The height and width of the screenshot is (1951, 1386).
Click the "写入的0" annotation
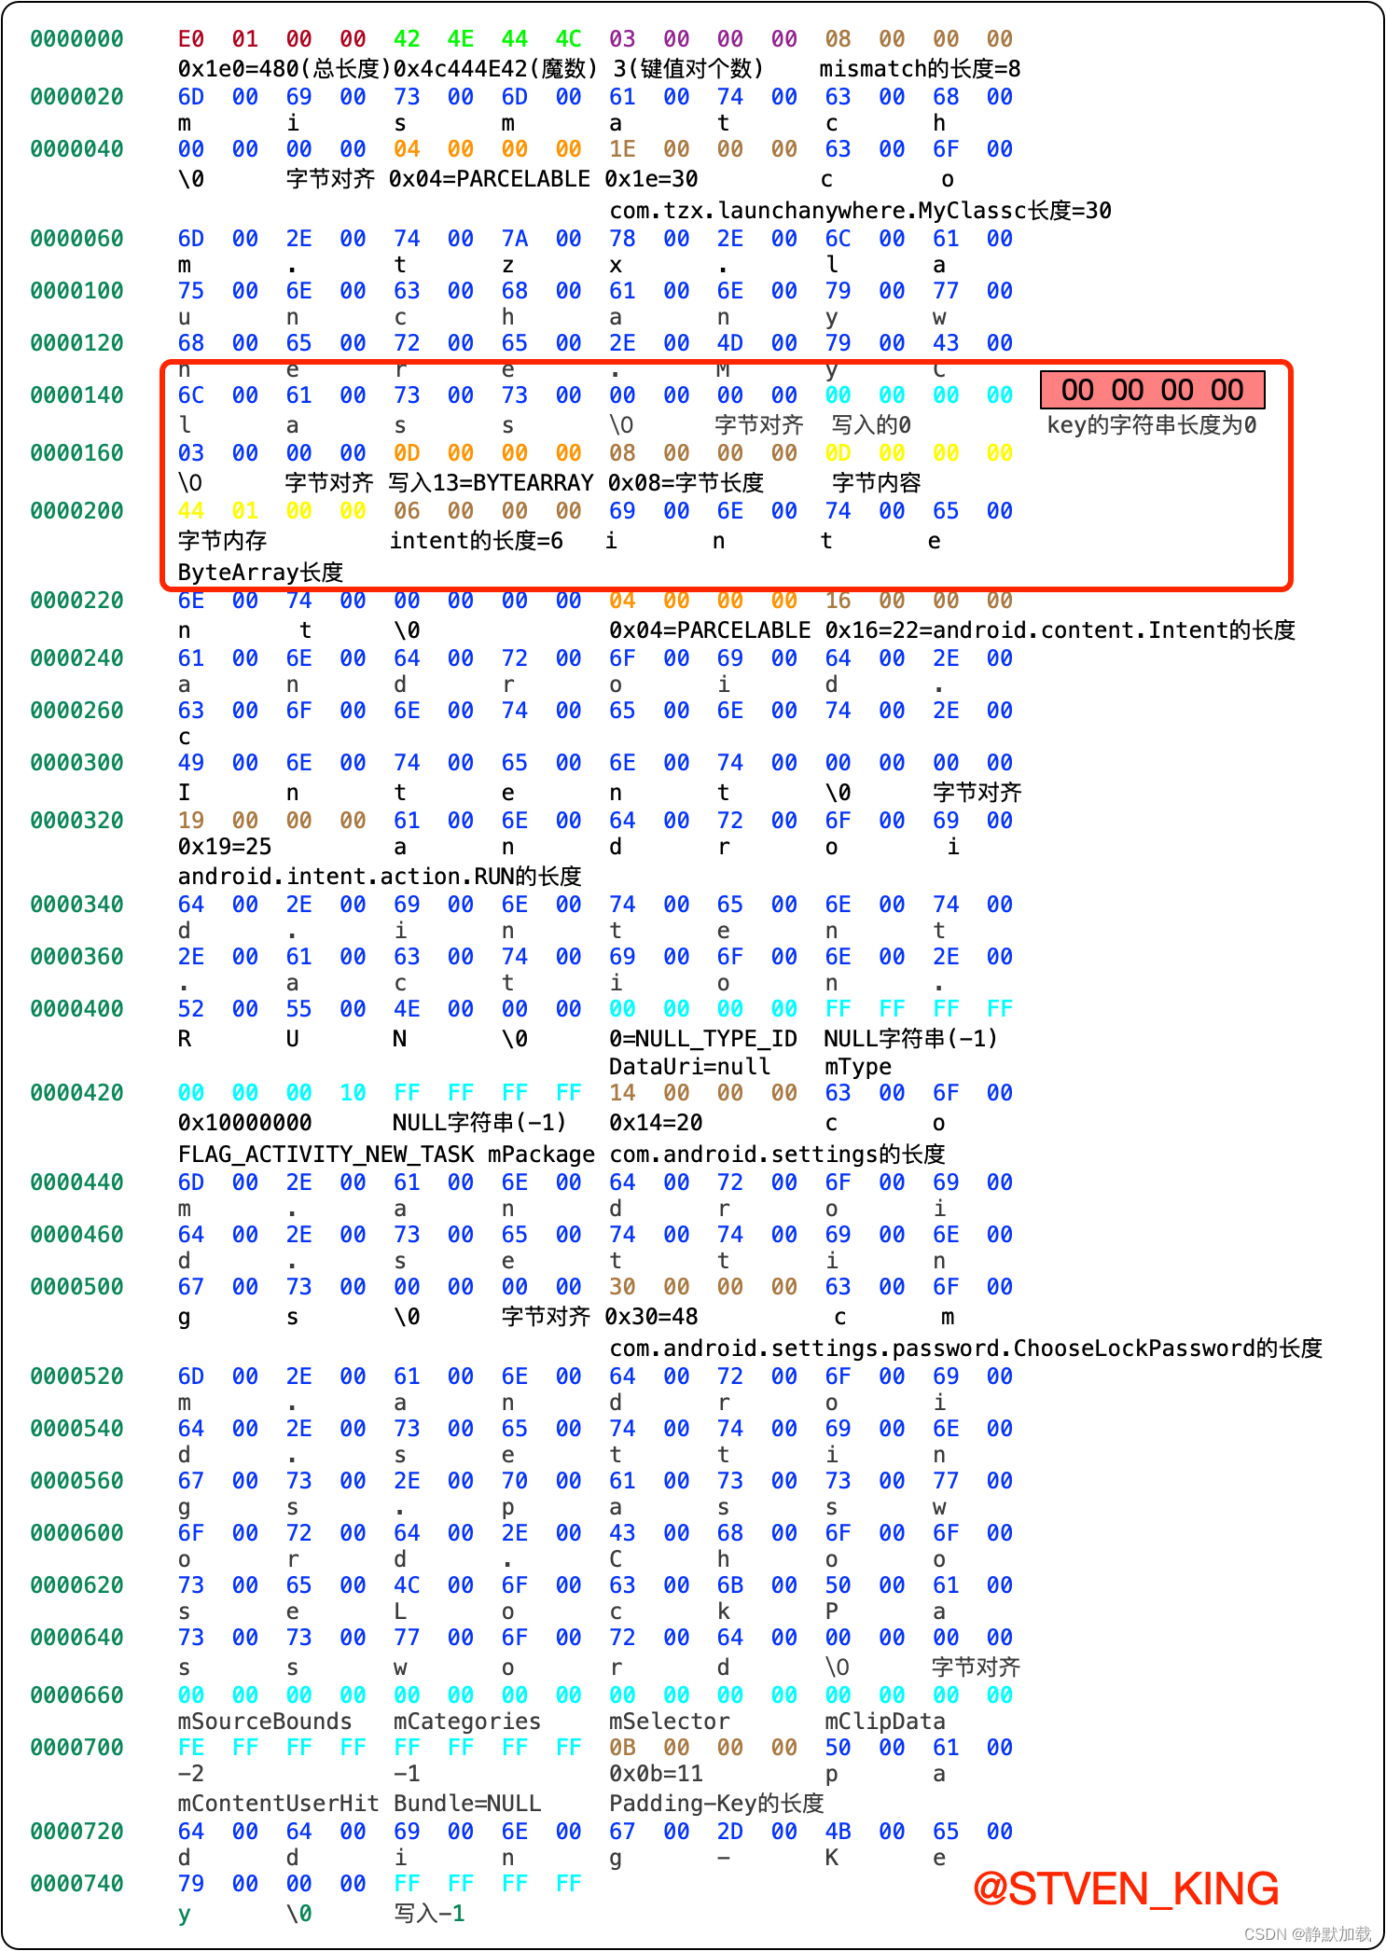871,424
